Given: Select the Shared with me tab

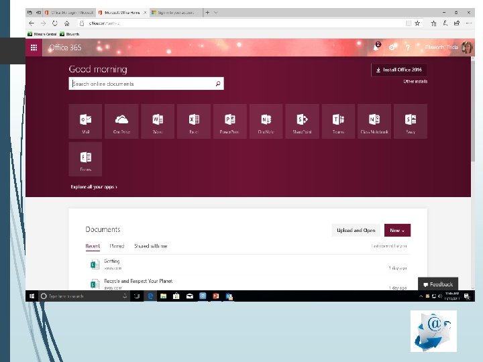Looking at the screenshot, I should click(151, 246).
